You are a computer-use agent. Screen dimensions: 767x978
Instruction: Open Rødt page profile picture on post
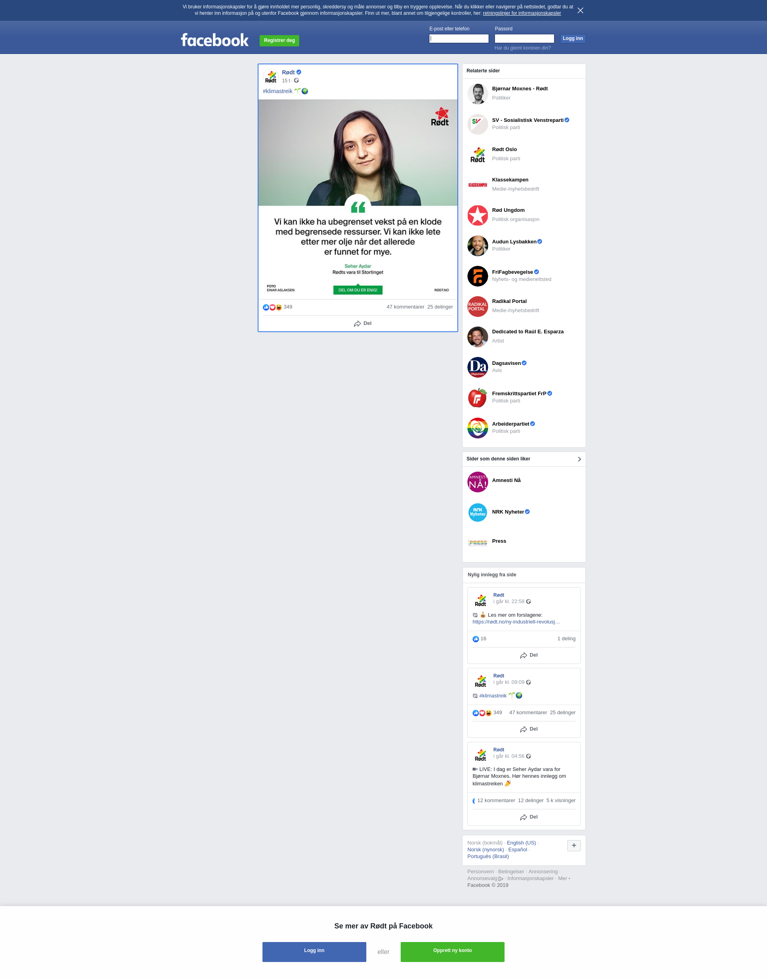point(271,76)
